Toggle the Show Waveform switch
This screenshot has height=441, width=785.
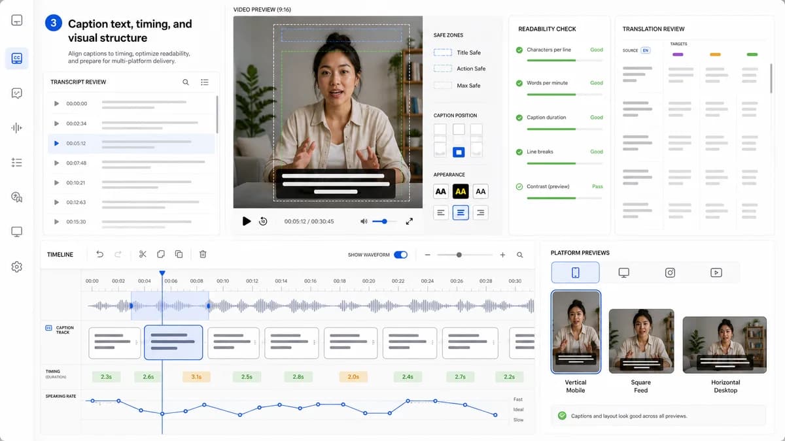(x=400, y=255)
